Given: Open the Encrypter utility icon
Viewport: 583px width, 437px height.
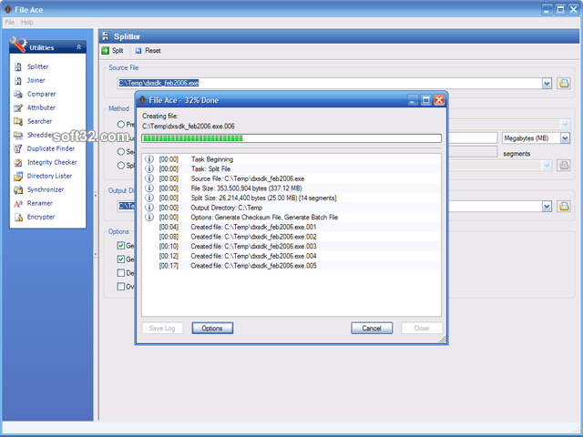Looking at the screenshot, I should pyautogui.click(x=18, y=217).
